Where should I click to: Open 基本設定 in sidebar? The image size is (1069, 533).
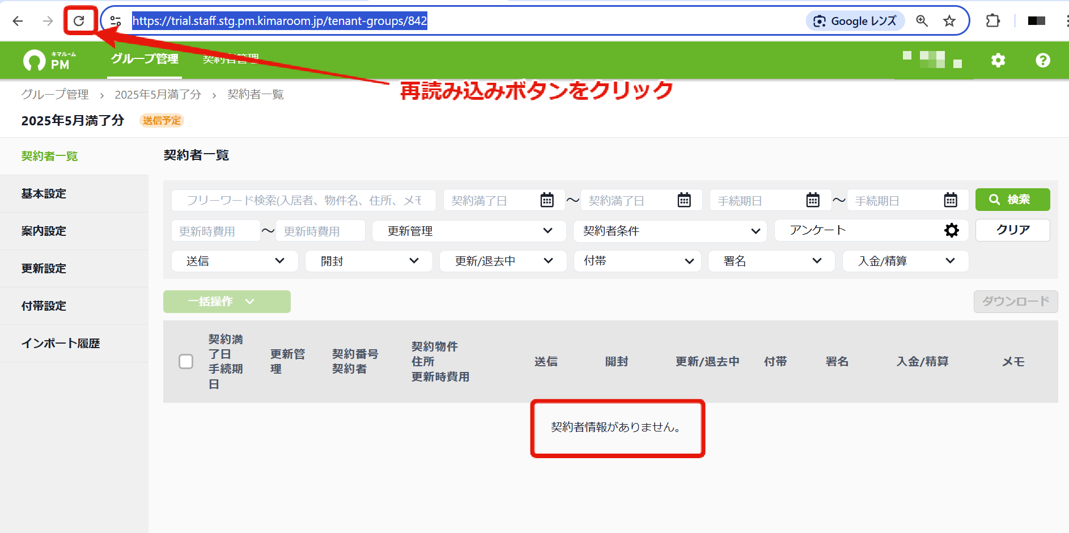coord(74,193)
